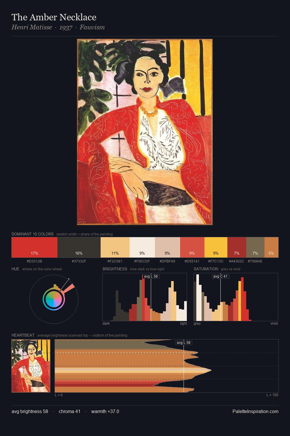Click the saturation histogram chart

[236, 297]
